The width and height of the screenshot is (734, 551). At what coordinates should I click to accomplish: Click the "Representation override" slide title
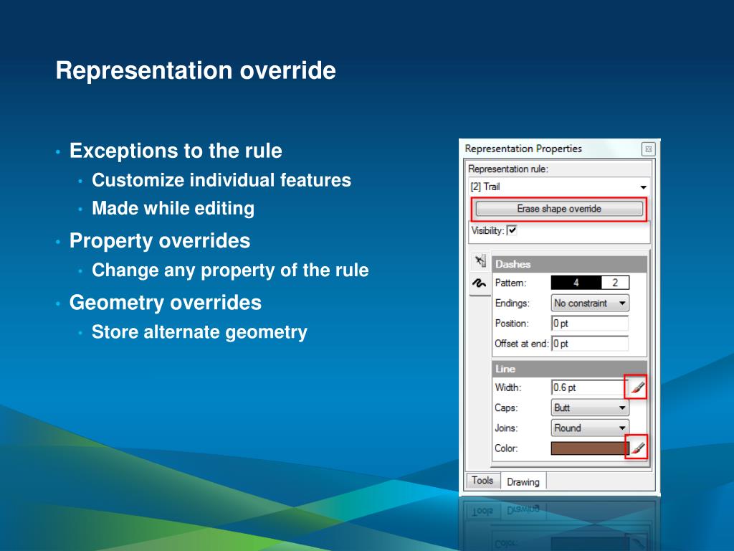[x=196, y=70]
